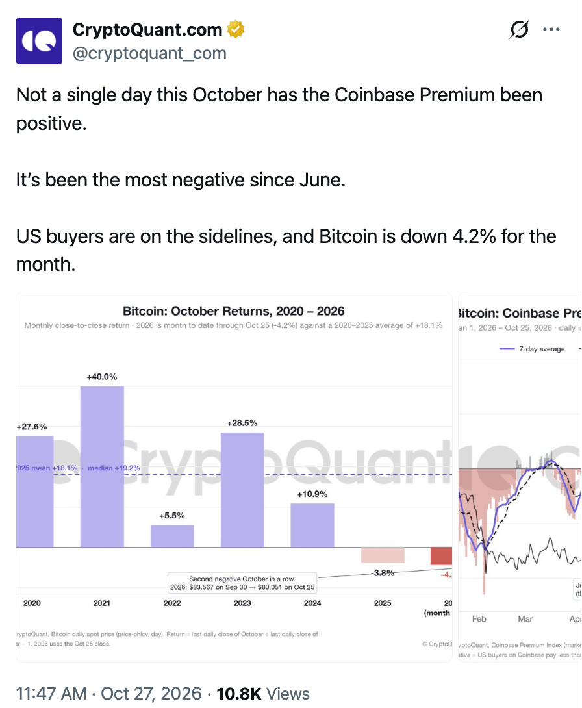582x708 pixels.
Task: Click the 7-day average legend entry
Action: tap(532, 349)
